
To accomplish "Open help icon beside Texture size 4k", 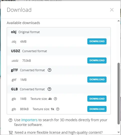I will pyautogui.click(x=55, y=99).
